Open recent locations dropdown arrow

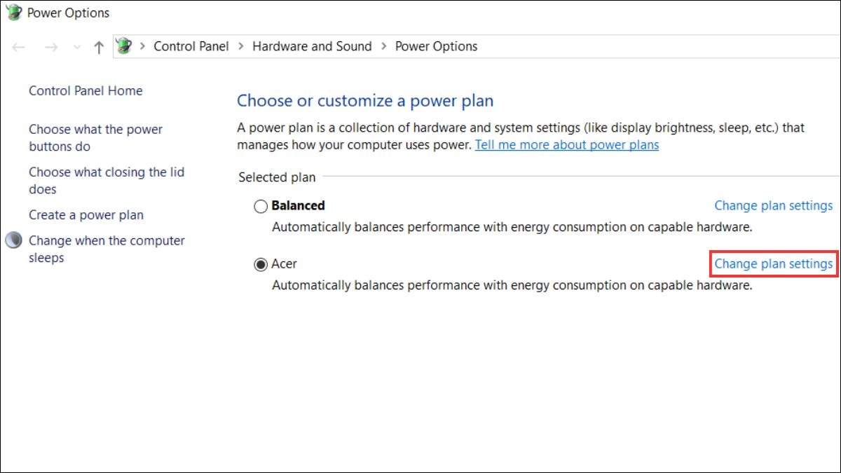pyautogui.click(x=77, y=47)
